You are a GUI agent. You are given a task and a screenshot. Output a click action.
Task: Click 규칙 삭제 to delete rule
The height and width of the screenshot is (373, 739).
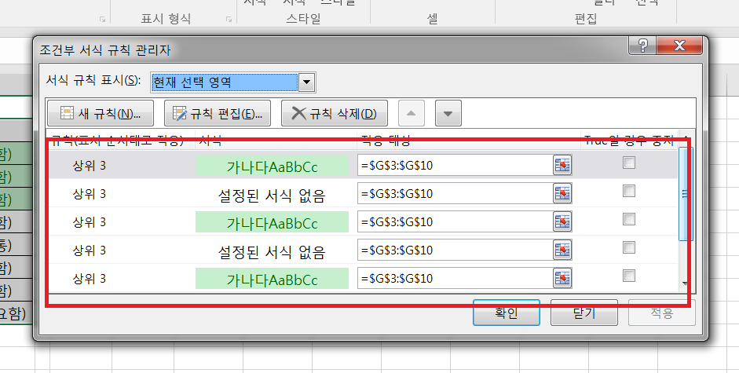point(335,113)
